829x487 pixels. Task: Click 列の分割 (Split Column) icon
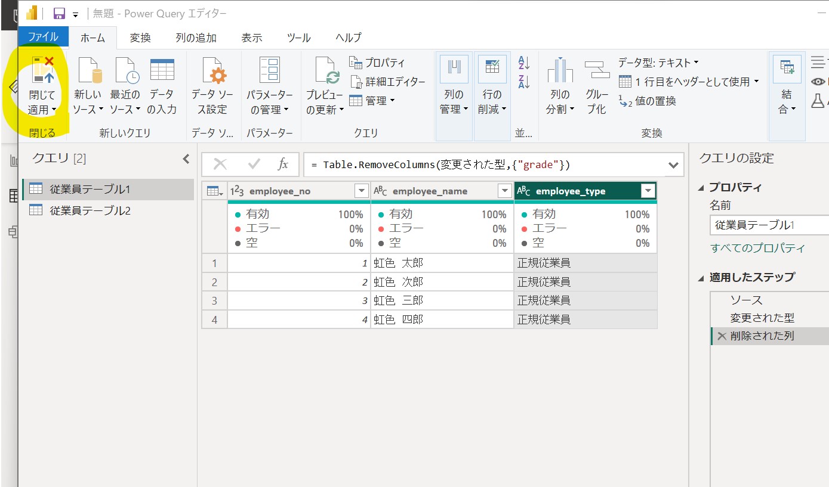(560, 70)
